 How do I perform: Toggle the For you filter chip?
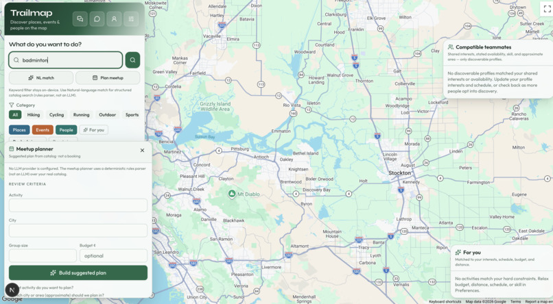coord(94,130)
